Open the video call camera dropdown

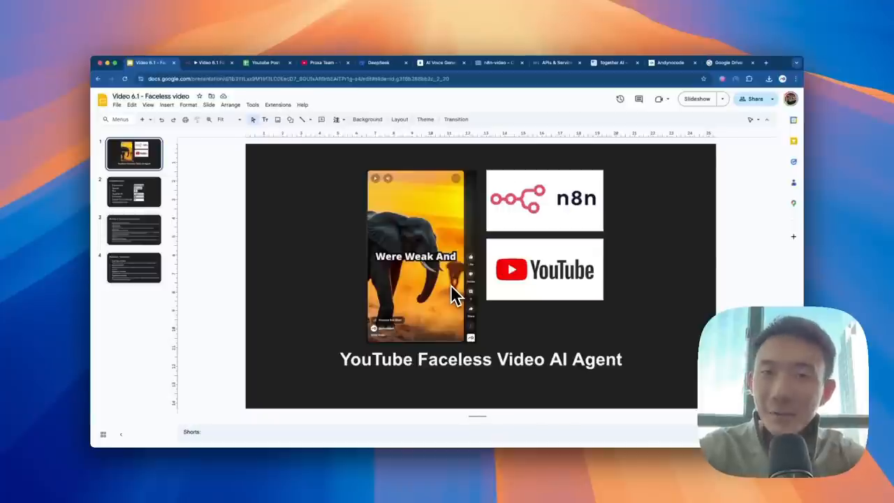point(668,99)
